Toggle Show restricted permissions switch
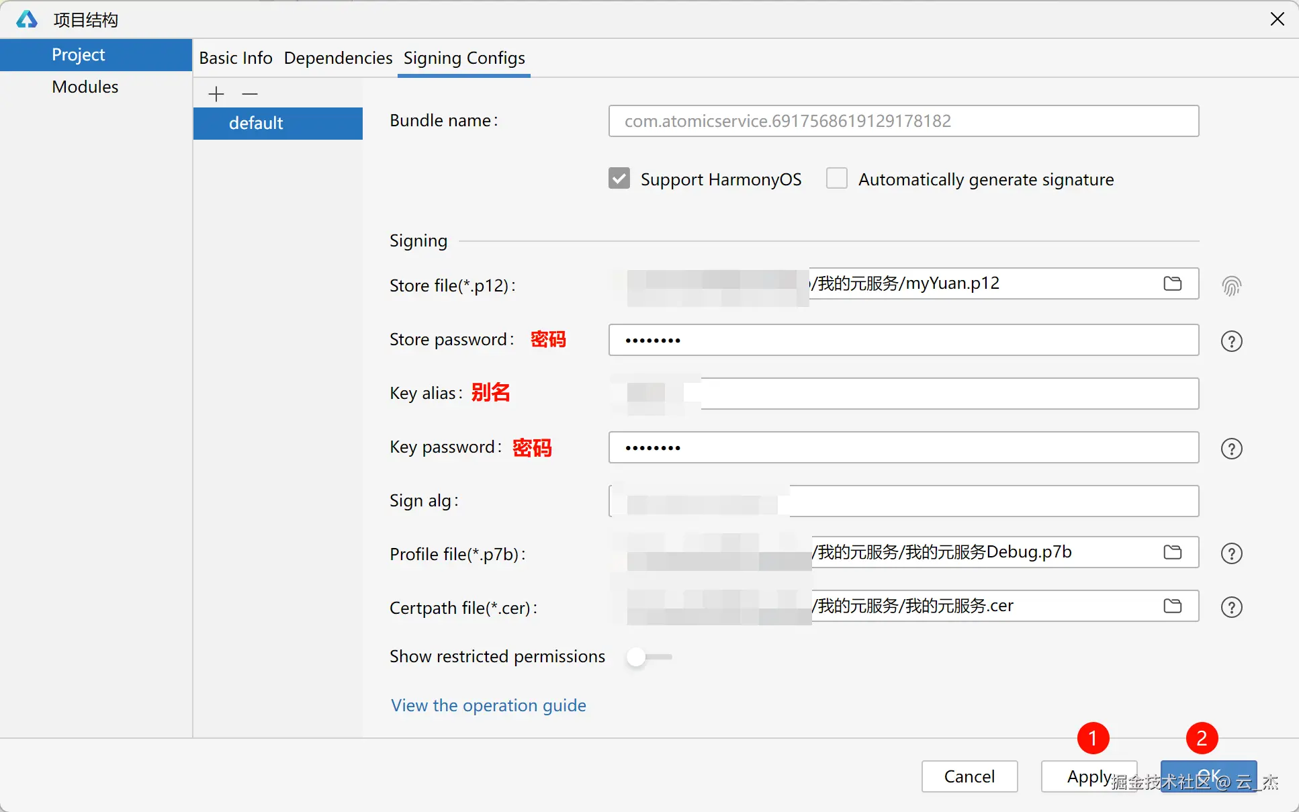Image resolution: width=1299 pixels, height=812 pixels. (648, 657)
